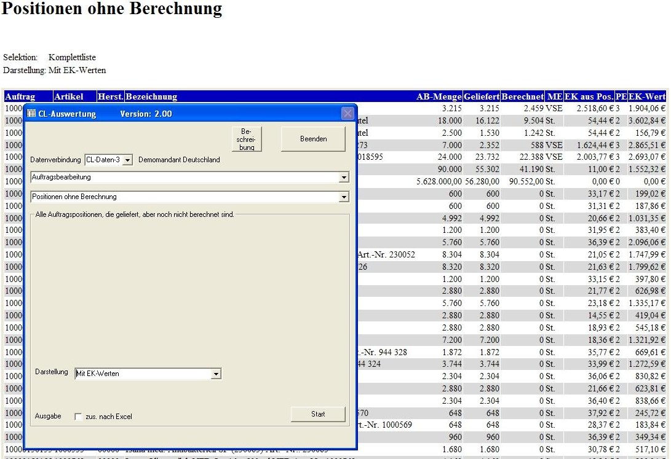Click the EK-Wert value 517,10 €
The image size is (671, 459).
(651, 450)
